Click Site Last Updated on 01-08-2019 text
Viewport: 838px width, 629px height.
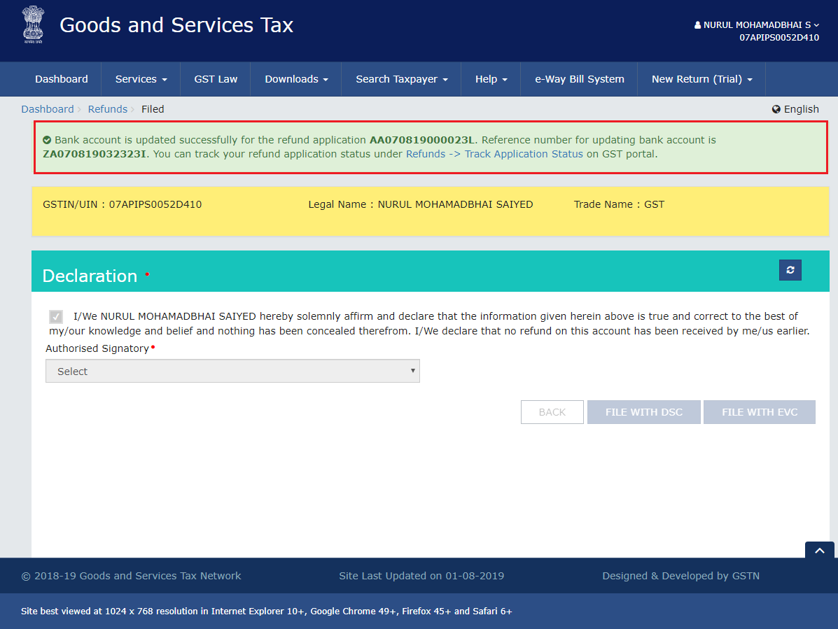coord(421,576)
